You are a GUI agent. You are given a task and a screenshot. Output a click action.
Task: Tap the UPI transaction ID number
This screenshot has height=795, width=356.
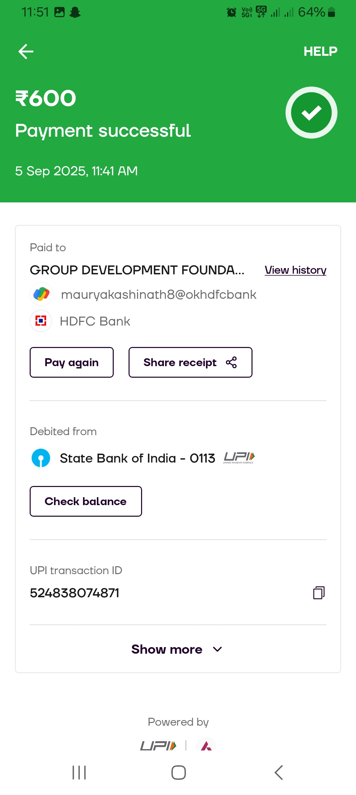[x=74, y=593]
